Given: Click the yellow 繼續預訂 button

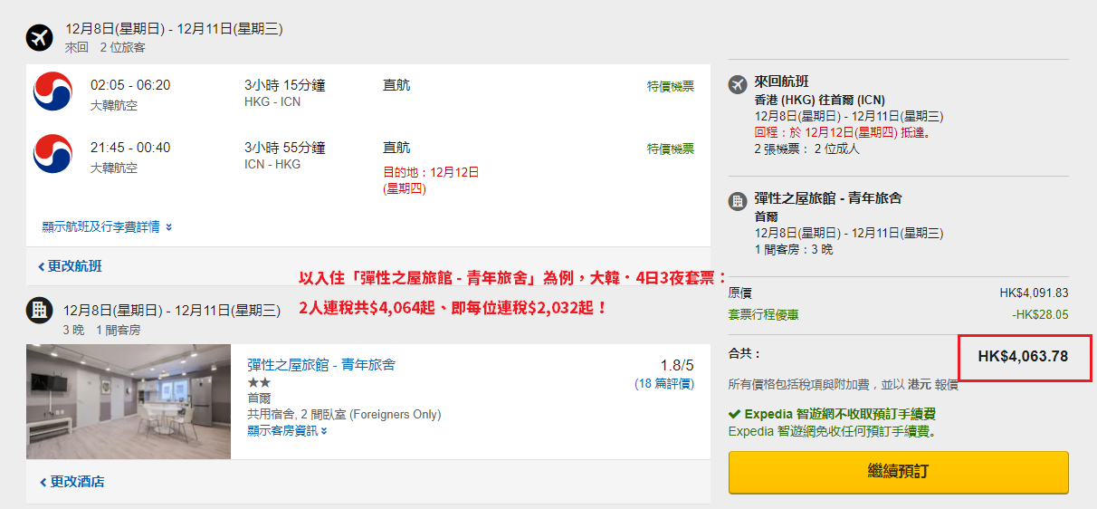Looking at the screenshot, I should (899, 473).
